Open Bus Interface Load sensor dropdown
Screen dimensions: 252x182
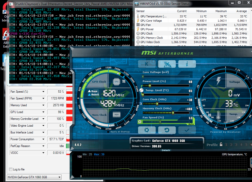(44, 132)
